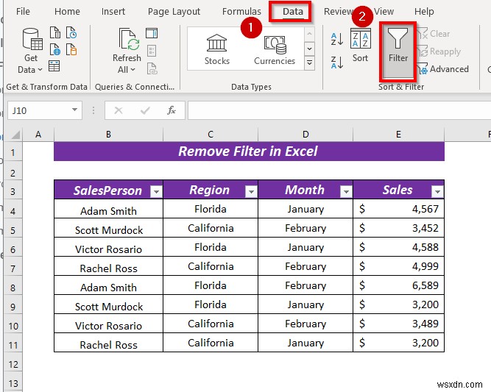
Task: Click the Select All corner triangle
Action: coord(14,135)
